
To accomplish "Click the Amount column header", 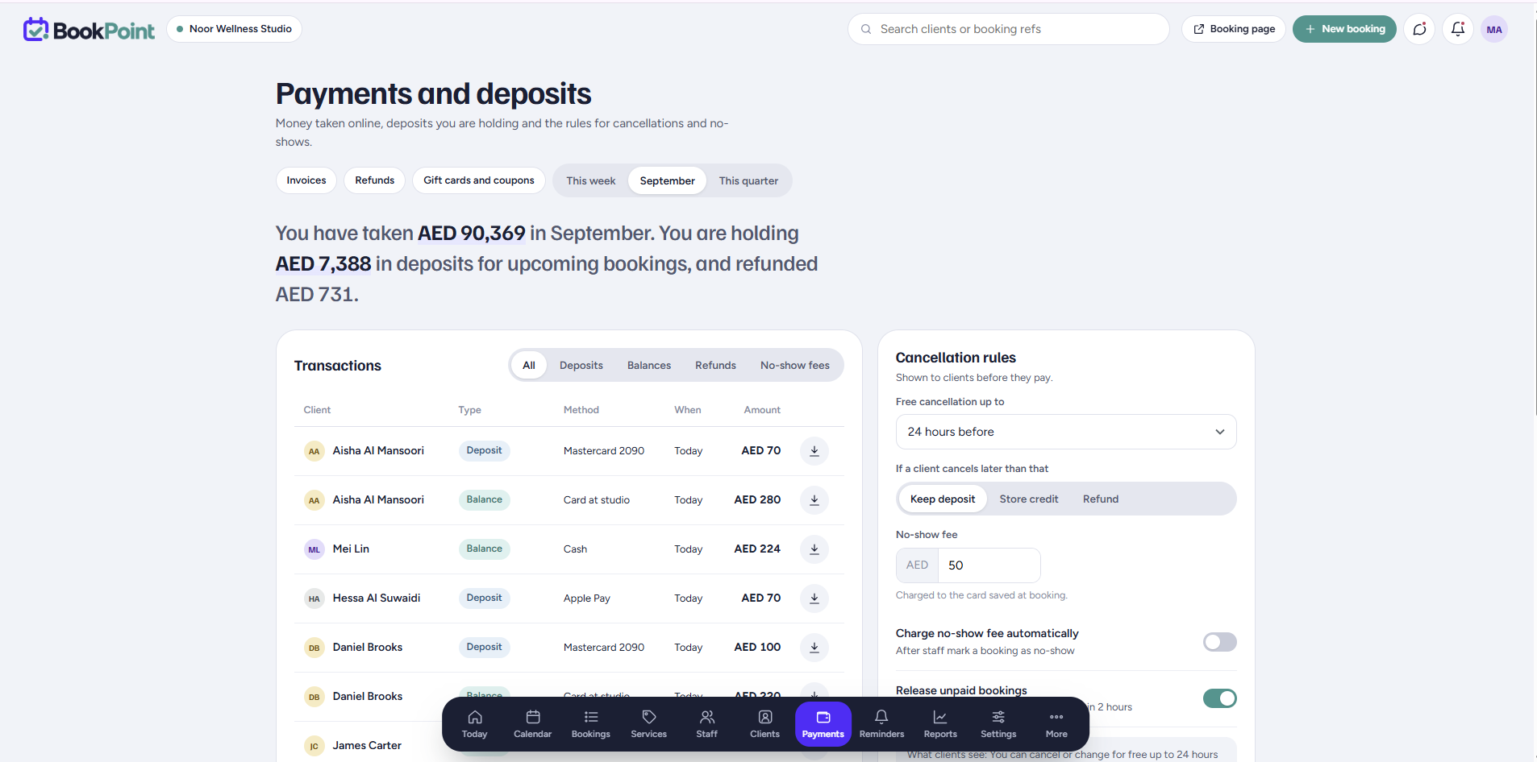I will click(x=762, y=410).
